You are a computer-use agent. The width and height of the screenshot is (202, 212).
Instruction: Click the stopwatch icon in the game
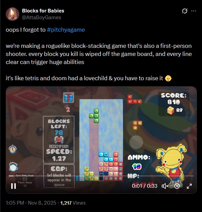tap(13, 149)
